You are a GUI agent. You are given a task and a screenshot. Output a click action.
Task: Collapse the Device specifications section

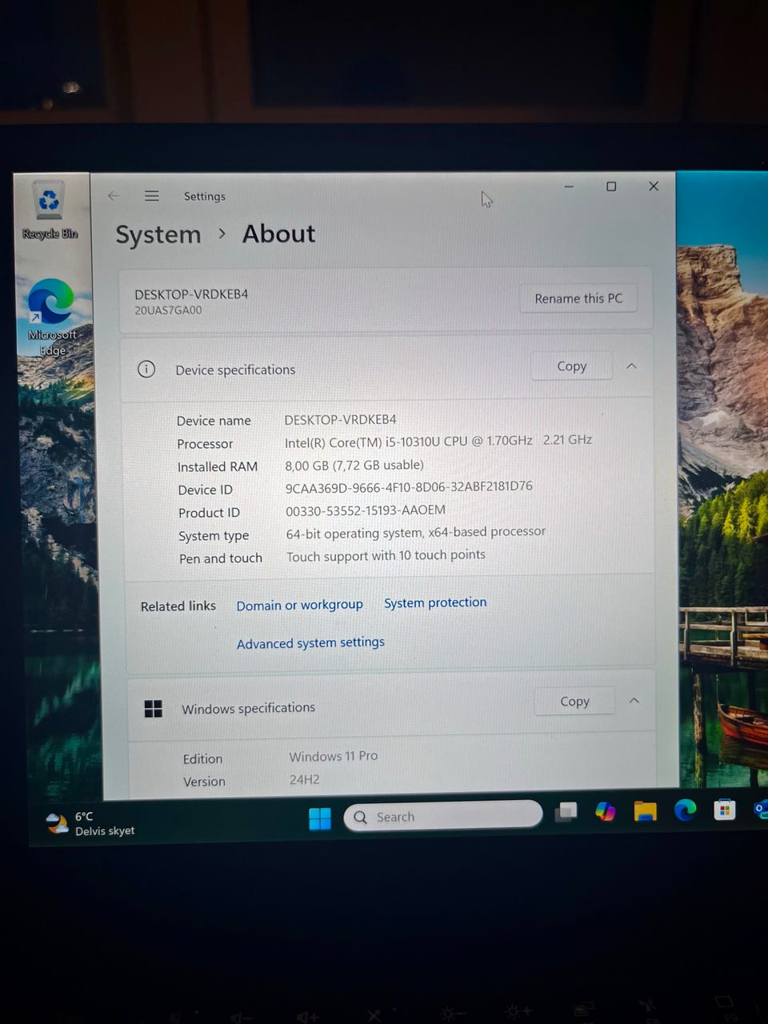[631, 366]
